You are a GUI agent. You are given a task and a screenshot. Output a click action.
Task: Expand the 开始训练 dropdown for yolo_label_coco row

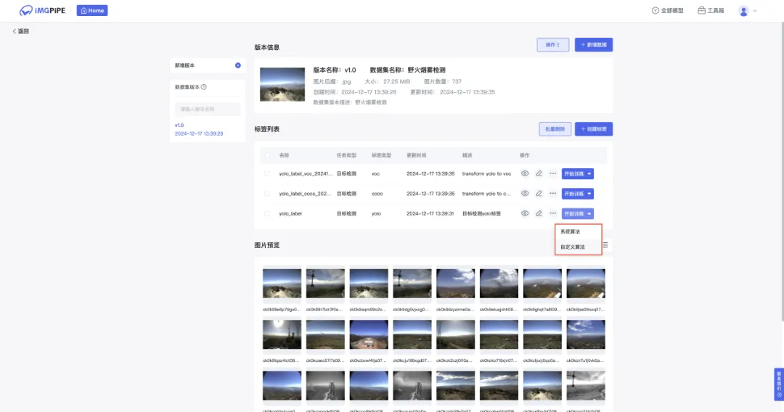(590, 194)
